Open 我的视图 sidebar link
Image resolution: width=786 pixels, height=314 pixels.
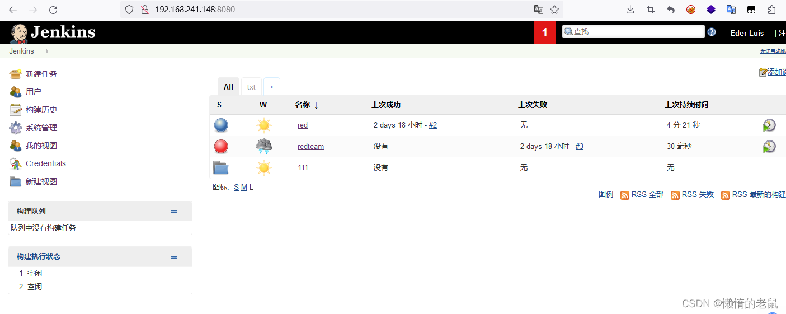click(41, 146)
